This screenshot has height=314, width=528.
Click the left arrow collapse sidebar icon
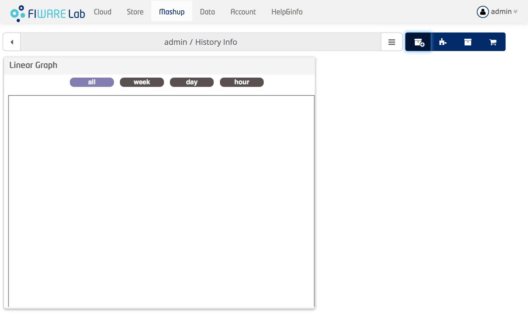[x=12, y=42]
